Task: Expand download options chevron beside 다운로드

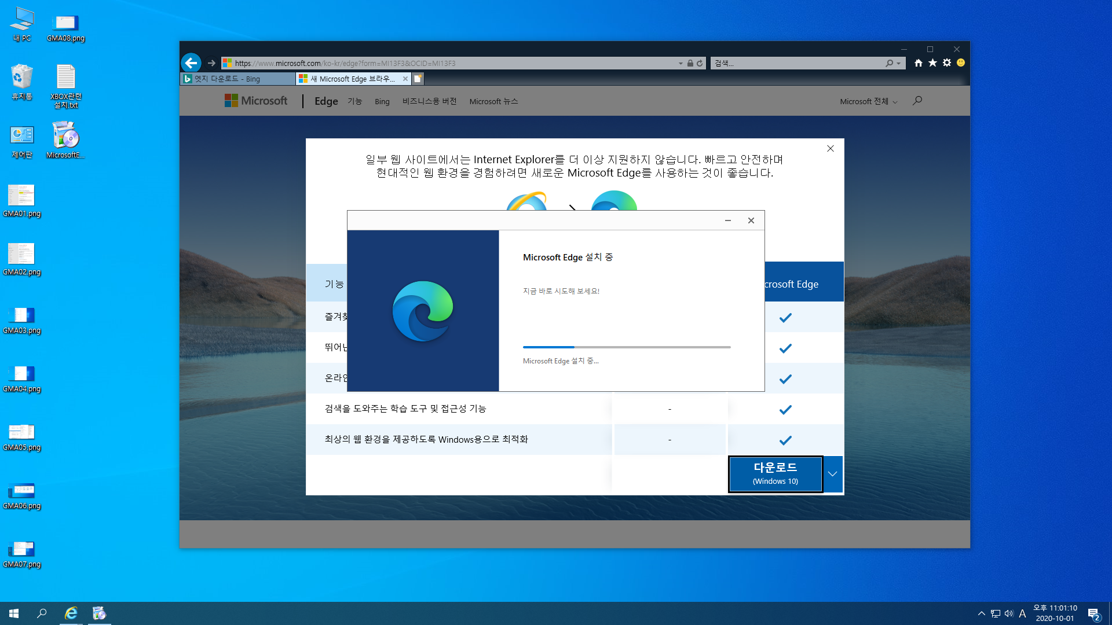Action: click(x=832, y=474)
